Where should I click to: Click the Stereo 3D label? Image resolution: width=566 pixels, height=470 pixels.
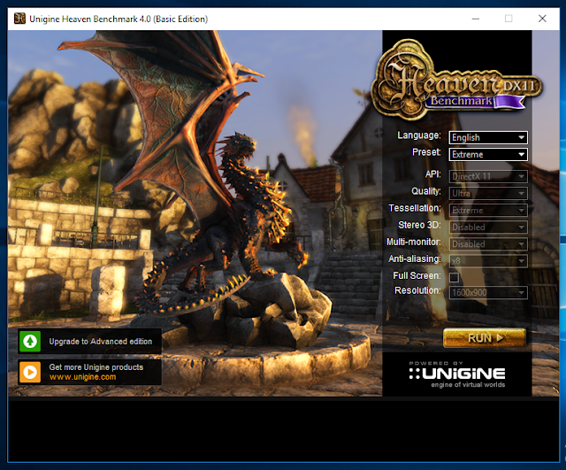point(419,225)
